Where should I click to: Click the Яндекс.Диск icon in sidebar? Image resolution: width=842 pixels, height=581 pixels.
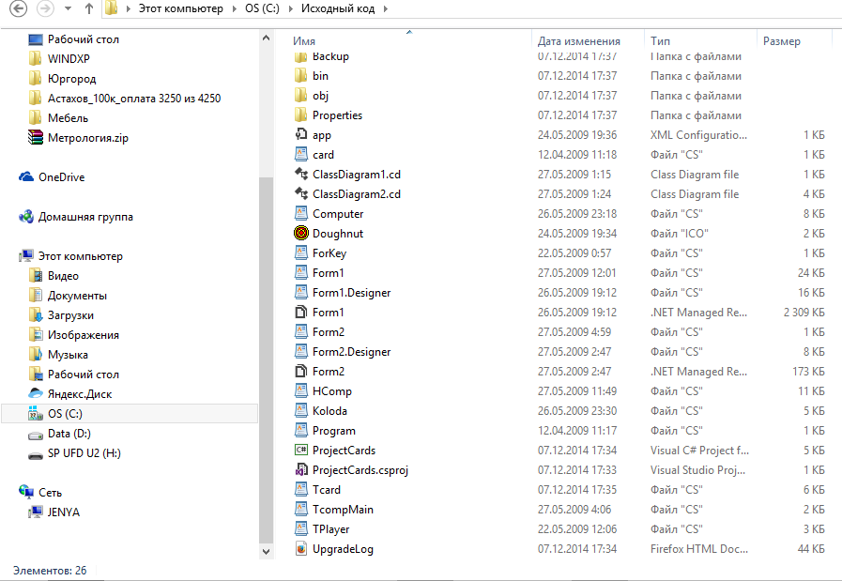click(x=36, y=394)
